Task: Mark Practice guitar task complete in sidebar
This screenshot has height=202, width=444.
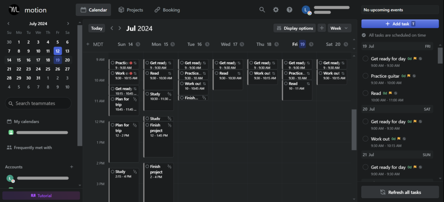Action: point(366,76)
